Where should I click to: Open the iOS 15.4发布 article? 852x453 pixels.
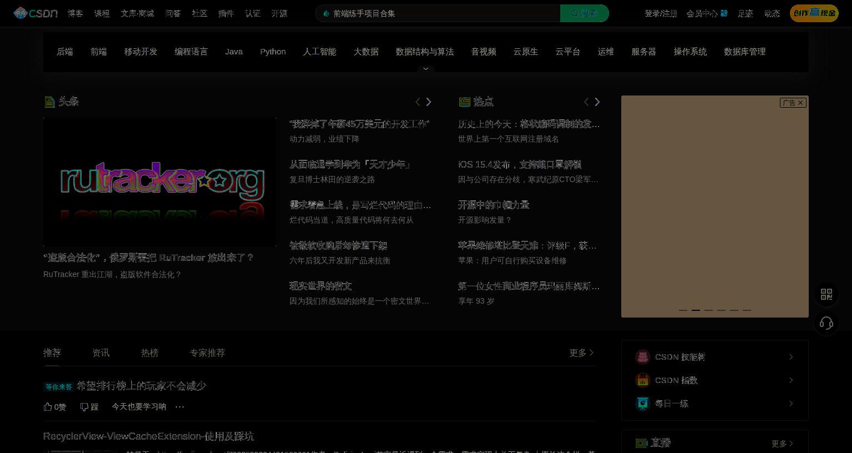520,164
